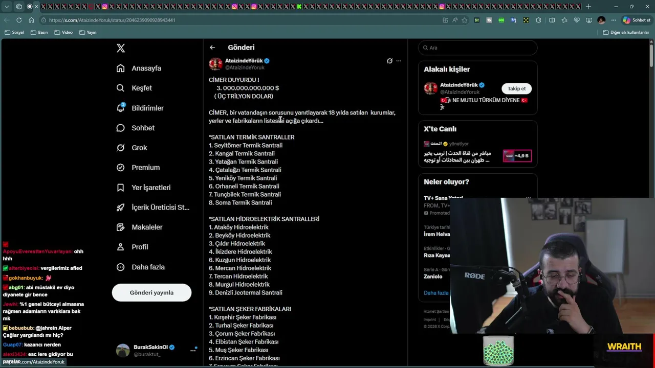
Task: Click the X logo in the sidebar
Action: (x=121, y=48)
